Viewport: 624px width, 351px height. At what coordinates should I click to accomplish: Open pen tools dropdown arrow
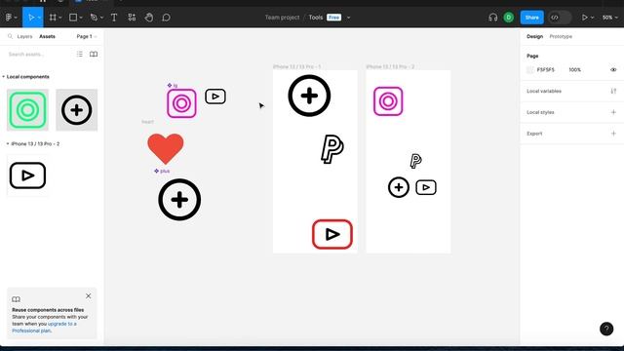101,18
